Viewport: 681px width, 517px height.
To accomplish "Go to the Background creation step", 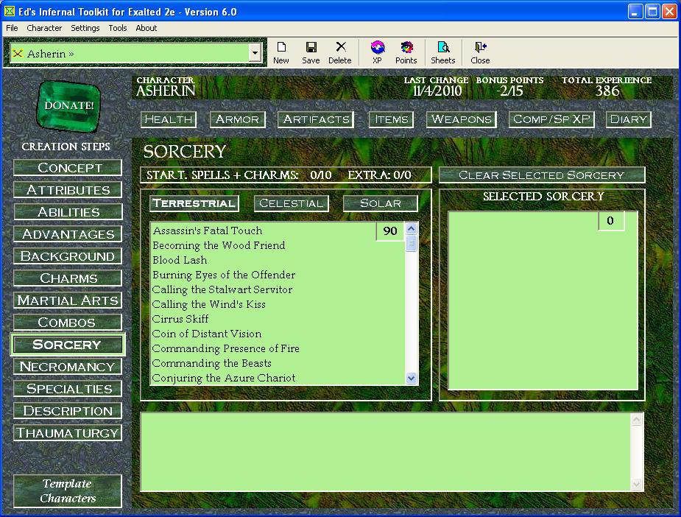I will [x=68, y=256].
